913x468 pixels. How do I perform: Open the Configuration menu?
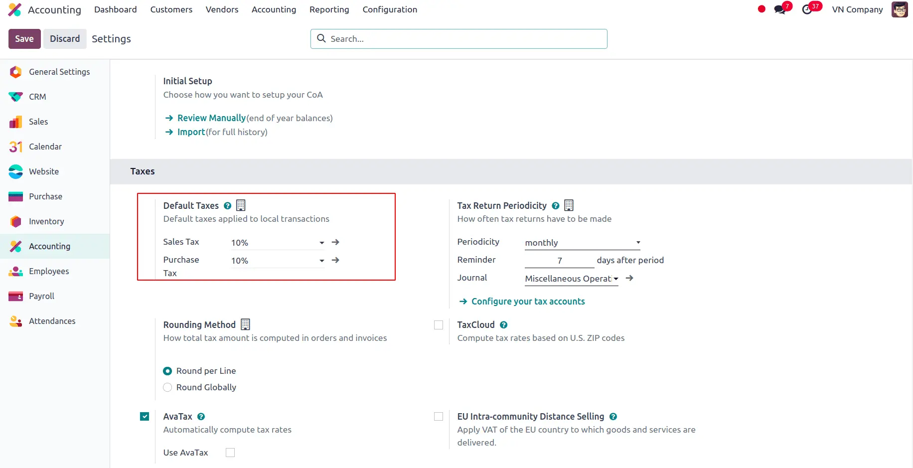[x=390, y=9]
